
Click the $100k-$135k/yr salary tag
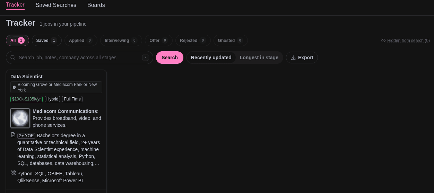(x=26, y=99)
